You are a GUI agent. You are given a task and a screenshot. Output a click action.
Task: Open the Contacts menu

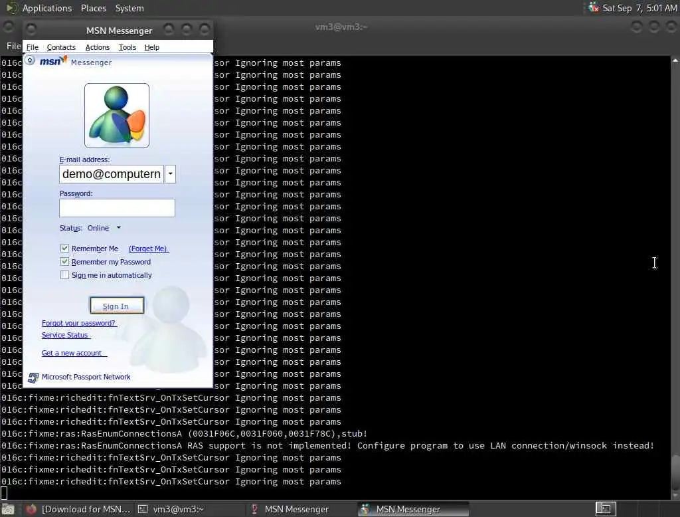pos(60,47)
